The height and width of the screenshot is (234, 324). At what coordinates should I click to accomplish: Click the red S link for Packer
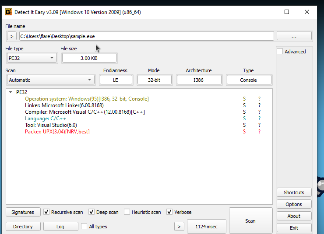coord(244,132)
